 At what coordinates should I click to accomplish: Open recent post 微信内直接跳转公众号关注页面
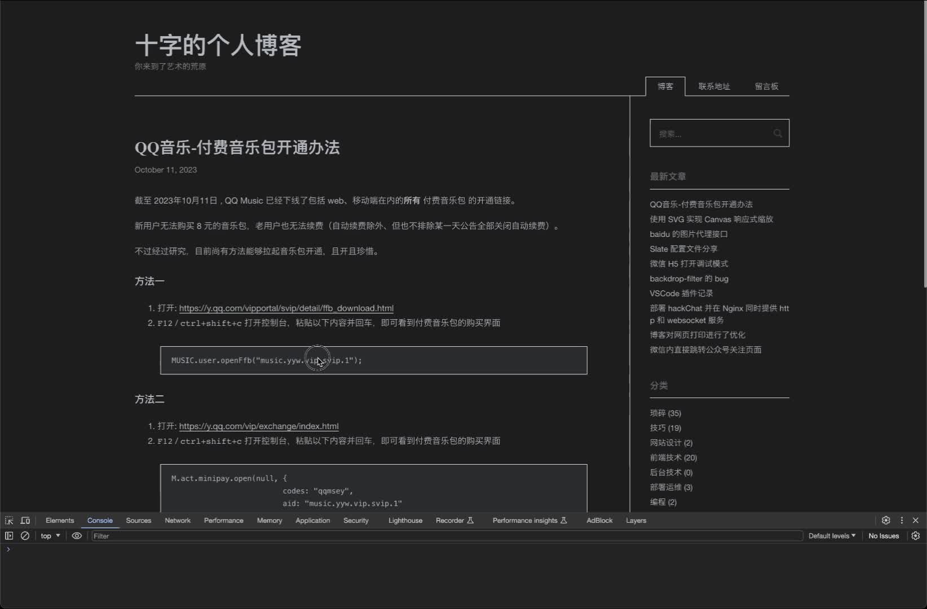point(705,350)
